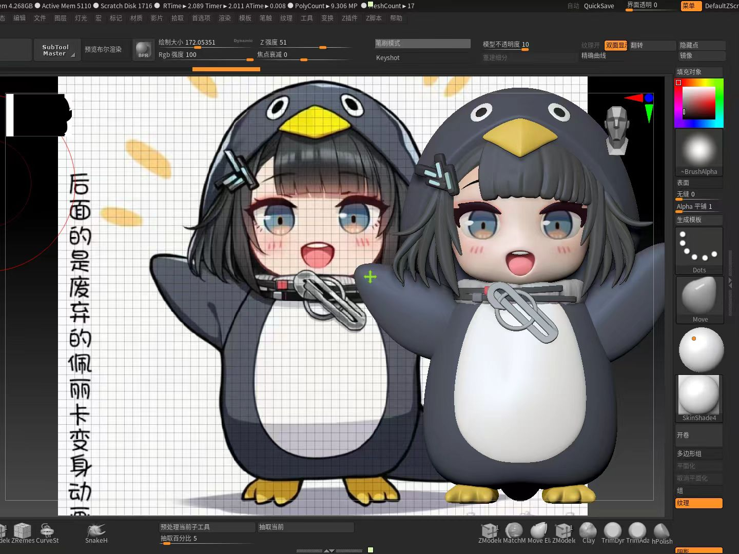Open the 编辑 Edit menu

(20, 18)
